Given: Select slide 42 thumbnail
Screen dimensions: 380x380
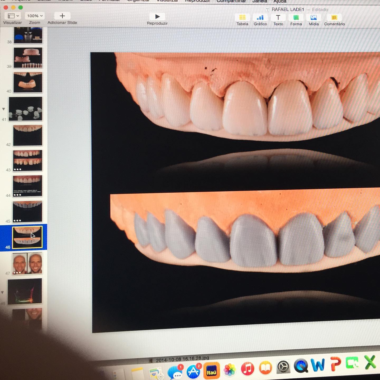Looking at the screenshot, I should point(27,135).
